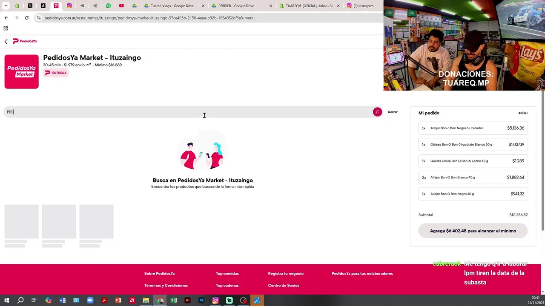Select Galleta Oblea Bon O Bon Xl Leche item
The width and height of the screenshot is (545, 306).
(473, 161)
